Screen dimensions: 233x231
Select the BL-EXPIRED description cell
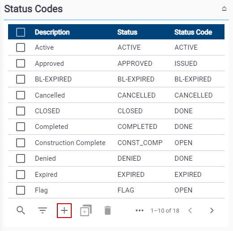pos(53,79)
